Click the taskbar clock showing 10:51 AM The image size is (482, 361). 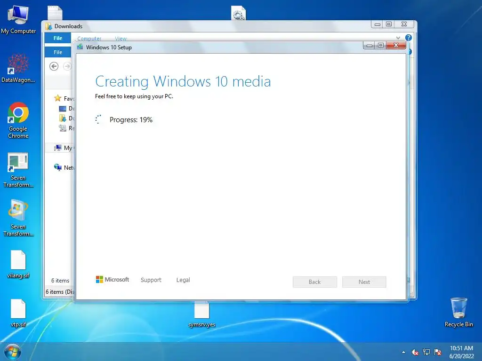click(x=461, y=352)
